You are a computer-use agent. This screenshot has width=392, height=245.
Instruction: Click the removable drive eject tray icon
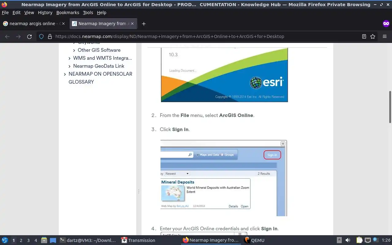point(339,240)
